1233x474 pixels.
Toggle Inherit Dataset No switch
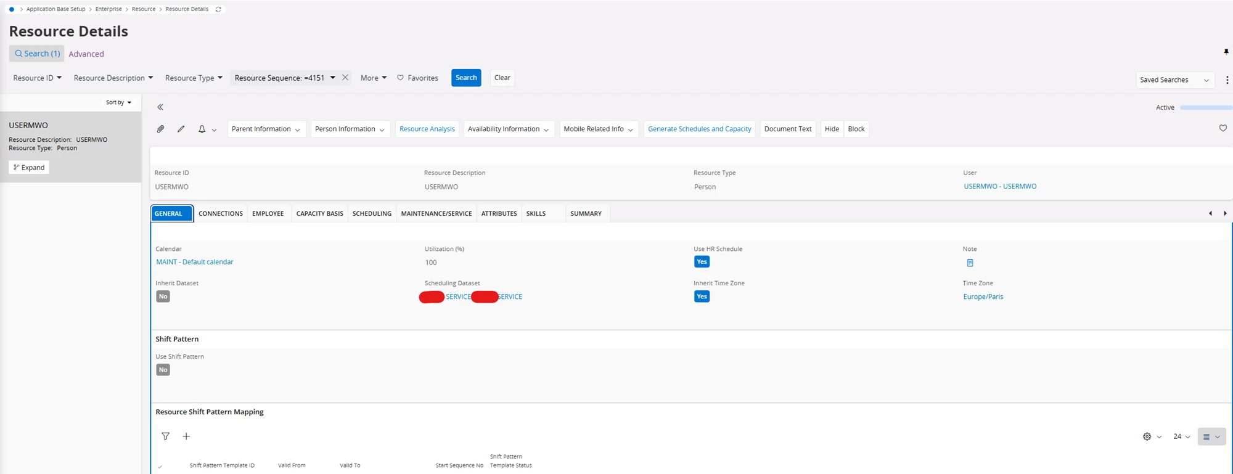163,296
